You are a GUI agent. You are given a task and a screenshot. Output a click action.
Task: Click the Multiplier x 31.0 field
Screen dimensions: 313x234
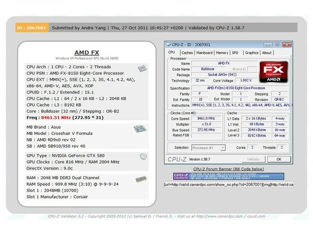click(x=206, y=124)
